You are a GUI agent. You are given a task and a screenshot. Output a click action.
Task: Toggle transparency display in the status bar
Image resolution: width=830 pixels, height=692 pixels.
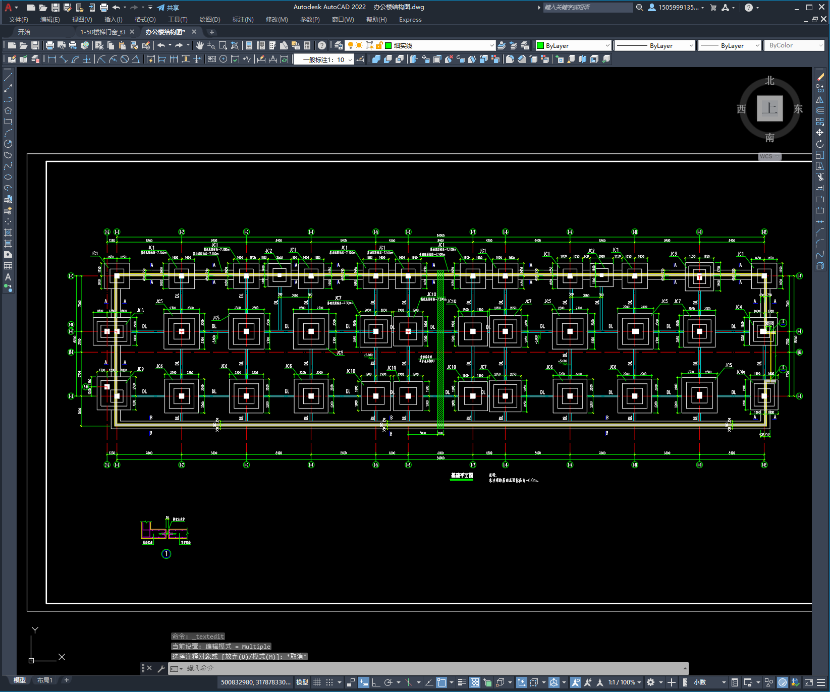pyautogui.click(x=475, y=682)
